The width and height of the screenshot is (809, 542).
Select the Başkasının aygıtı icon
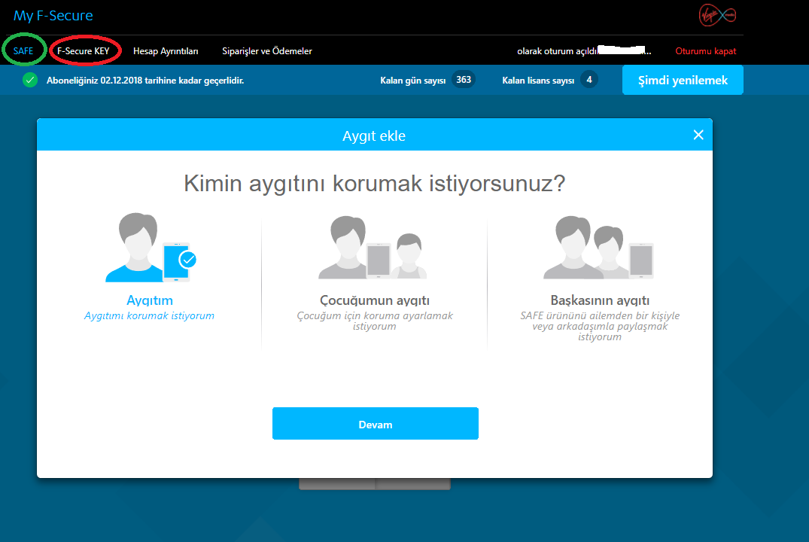tap(598, 247)
